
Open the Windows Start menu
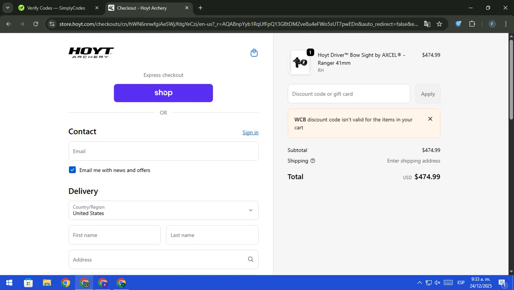pos(9,283)
